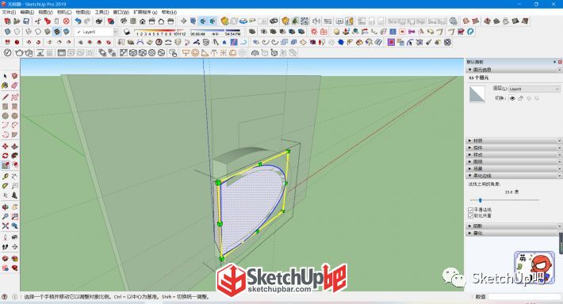Collapse the soften edges panel section

(514, 176)
